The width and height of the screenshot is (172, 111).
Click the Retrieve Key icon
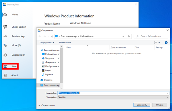coord(5,36)
